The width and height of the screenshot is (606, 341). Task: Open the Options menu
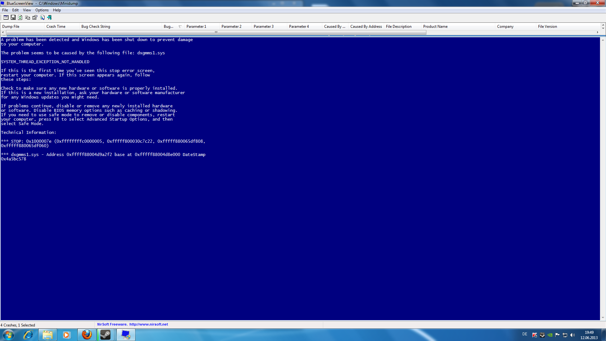tap(42, 10)
